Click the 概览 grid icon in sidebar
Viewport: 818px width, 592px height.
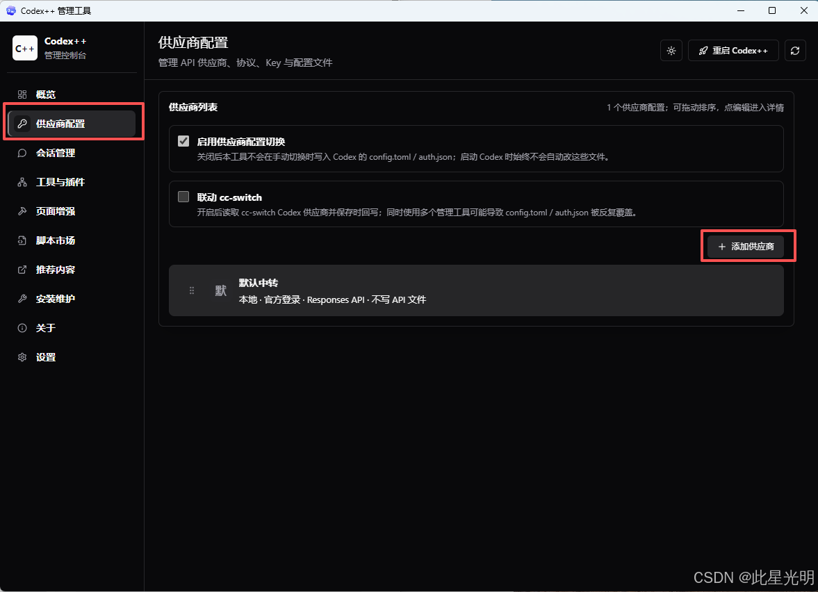[22, 94]
